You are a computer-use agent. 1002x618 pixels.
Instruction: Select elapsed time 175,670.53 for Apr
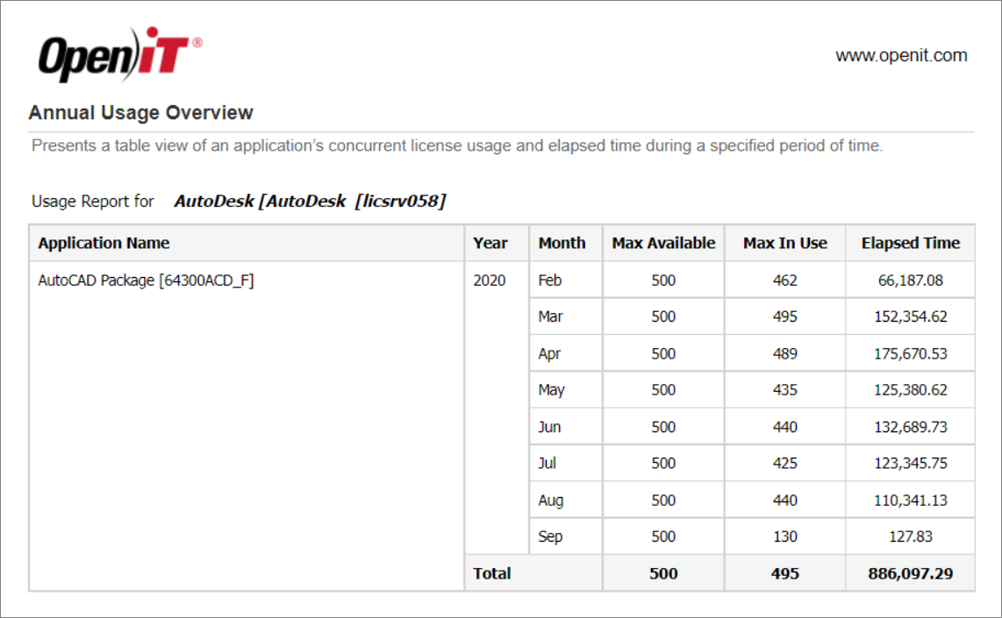911,353
